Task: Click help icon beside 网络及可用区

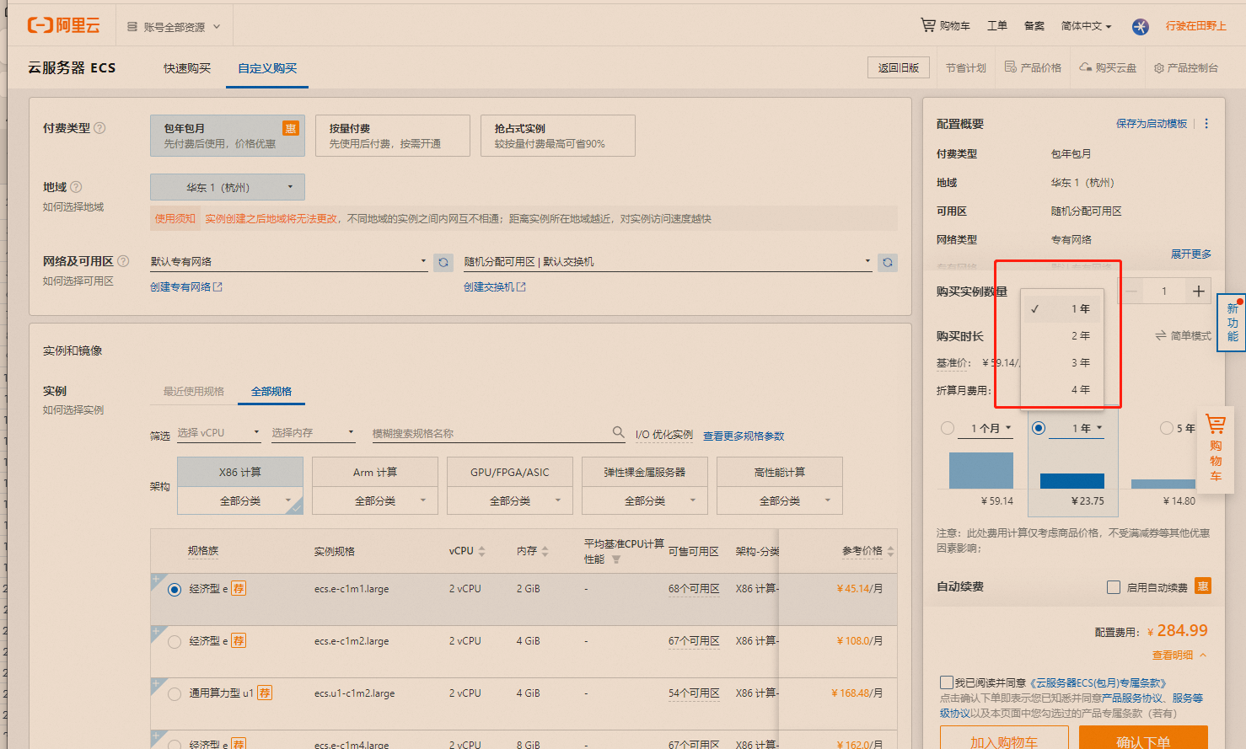Action: point(123,261)
